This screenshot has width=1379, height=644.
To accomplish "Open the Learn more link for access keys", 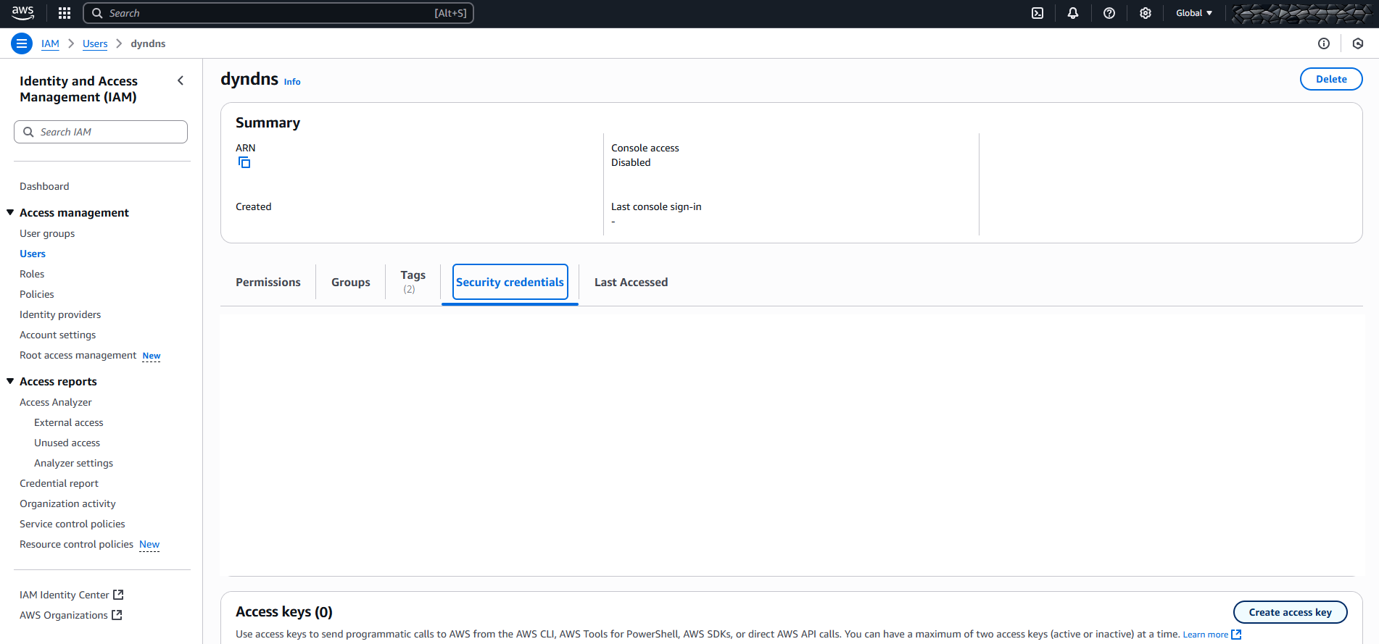I will [x=1205, y=635].
